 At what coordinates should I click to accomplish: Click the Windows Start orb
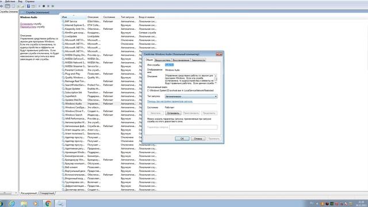coord(1,203)
